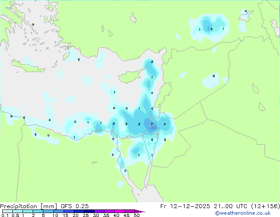Screen dimensions: 280x217
Task: Click the legend swatch between 0.1 and 0.5
Action: tap(8, 211)
